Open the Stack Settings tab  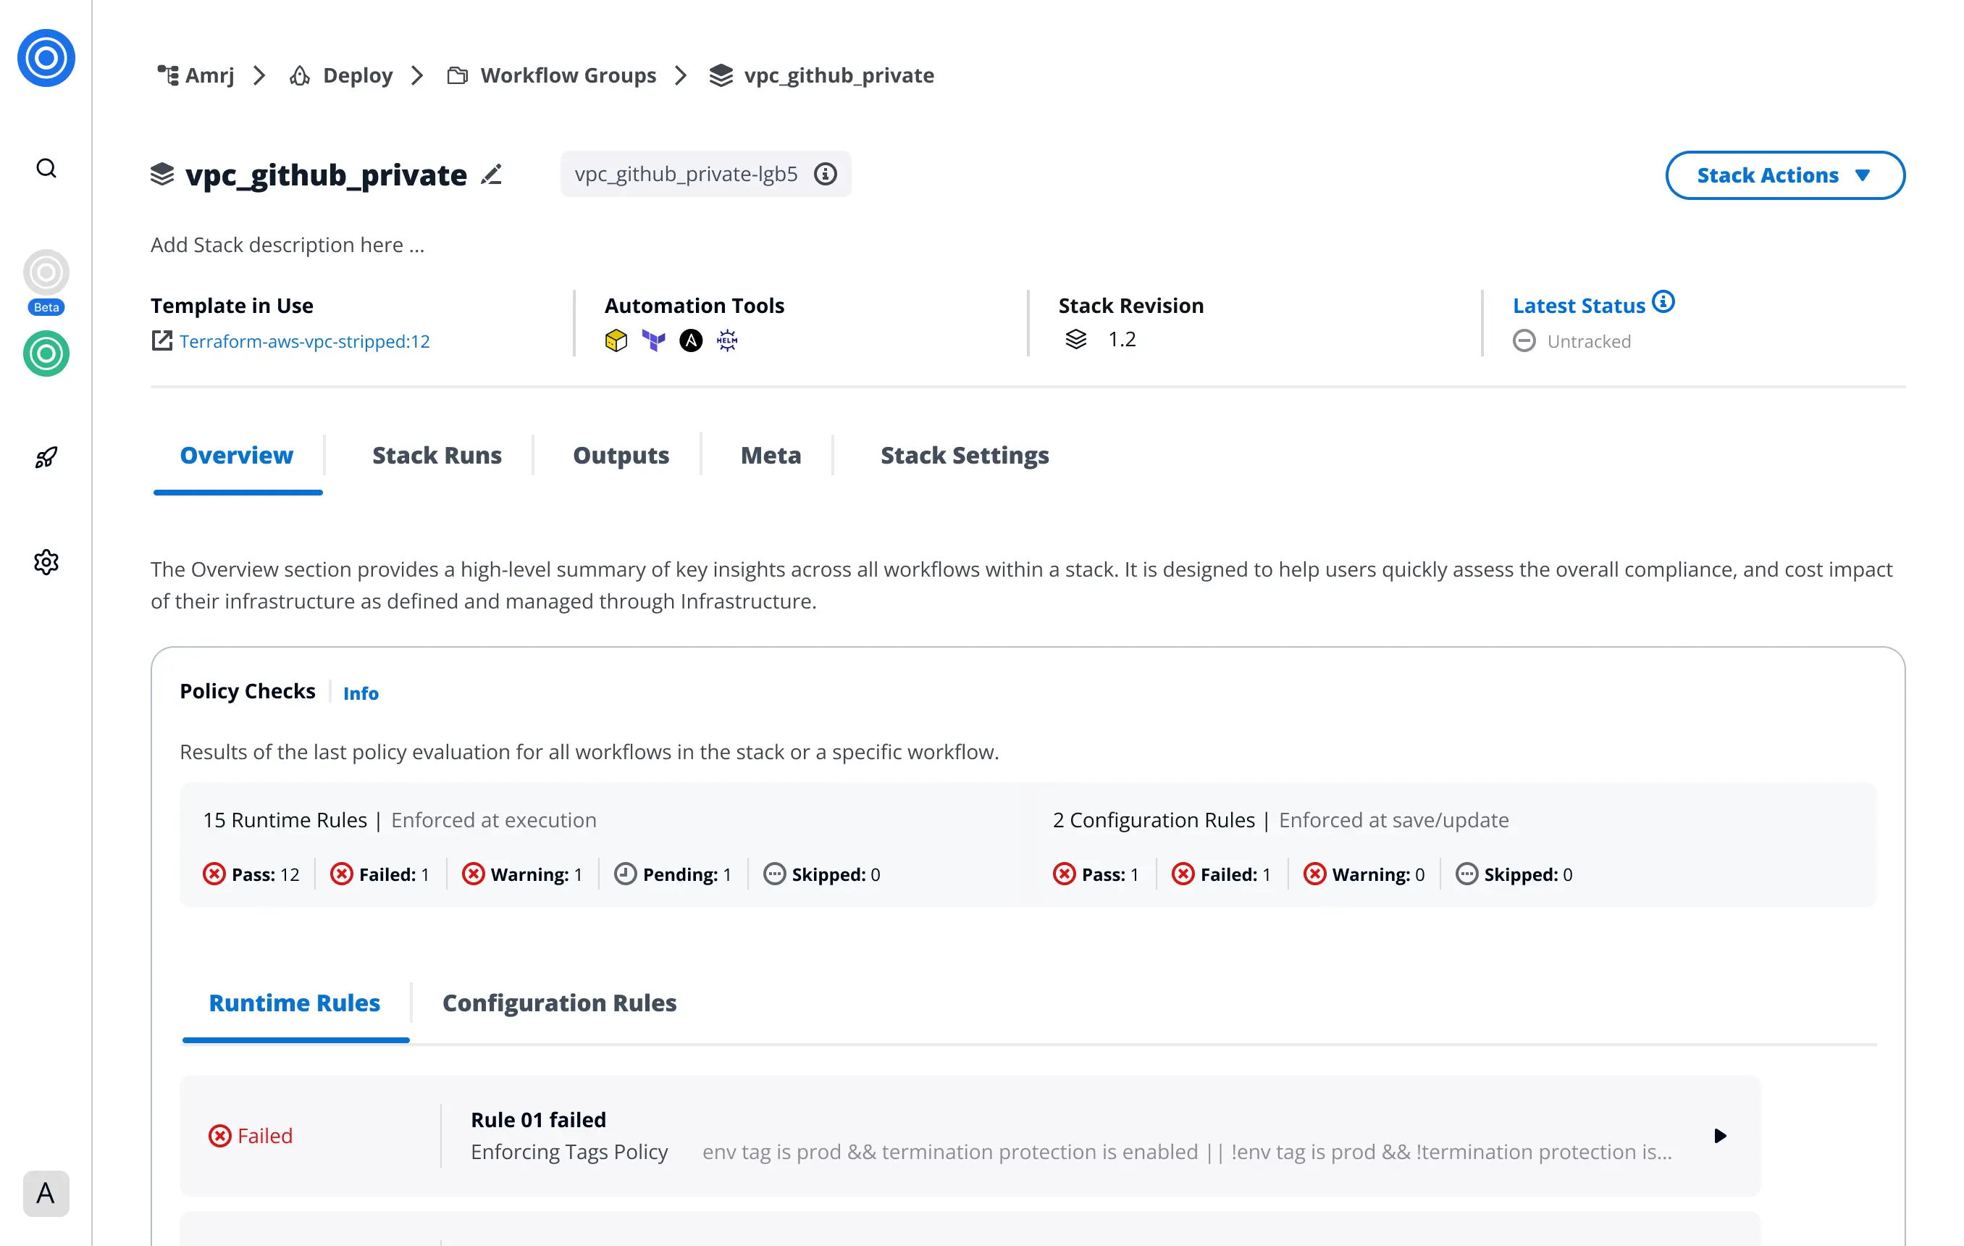964,456
